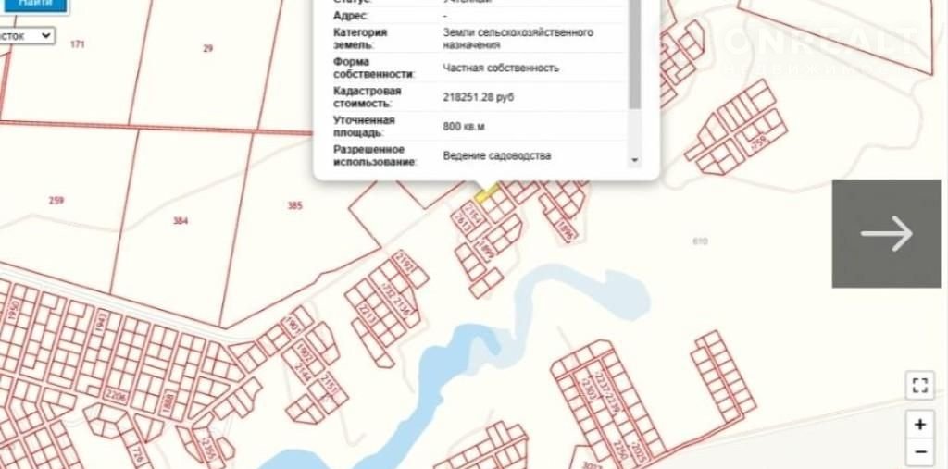948x469 pixels.
Task: Click the Форма собственности row in popup
Action: tap(472, 68)
